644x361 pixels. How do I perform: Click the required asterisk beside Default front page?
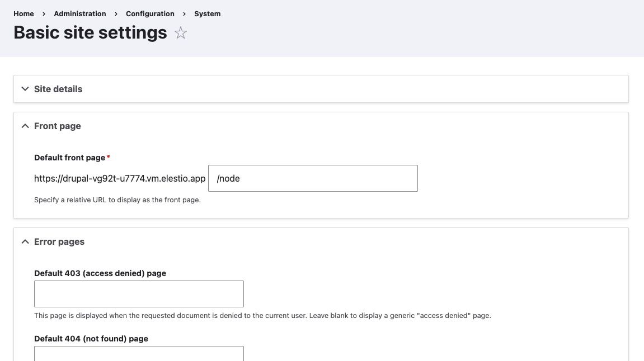coord(108,157)
